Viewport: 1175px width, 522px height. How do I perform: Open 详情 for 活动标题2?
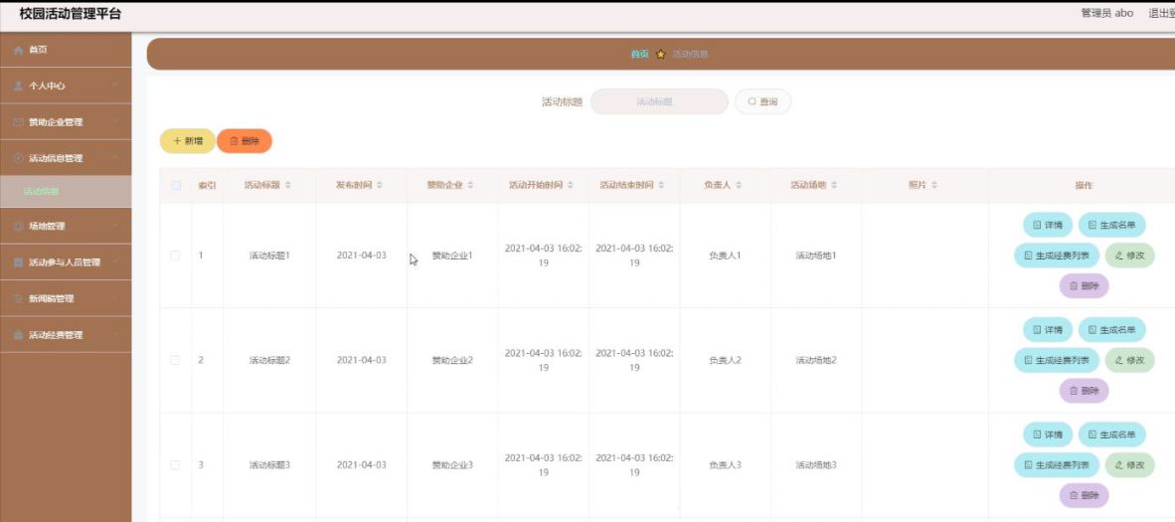click(1048, 329)
